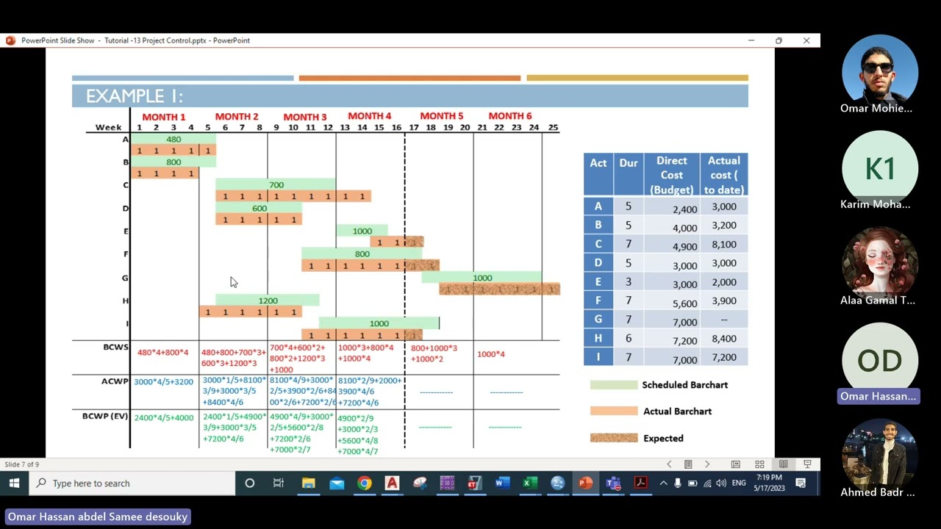
Task: Click the 1200 scheduled bar for activity H
Action: (268, 300)
